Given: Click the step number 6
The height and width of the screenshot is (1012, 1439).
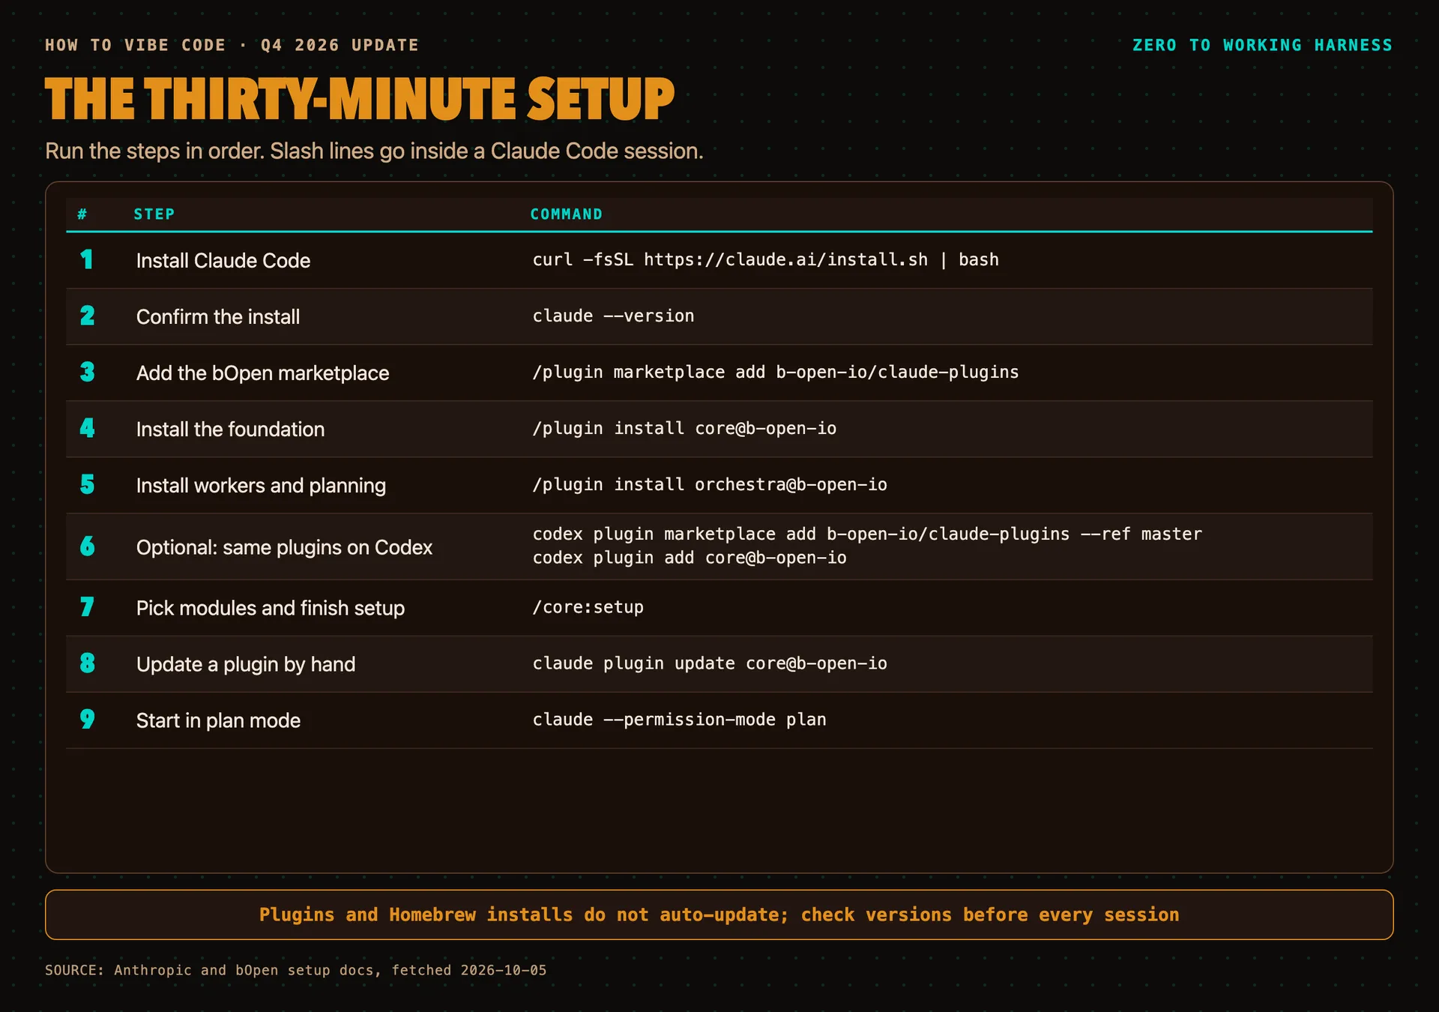Looking at the screenshot, I should [x=87, y=546].
